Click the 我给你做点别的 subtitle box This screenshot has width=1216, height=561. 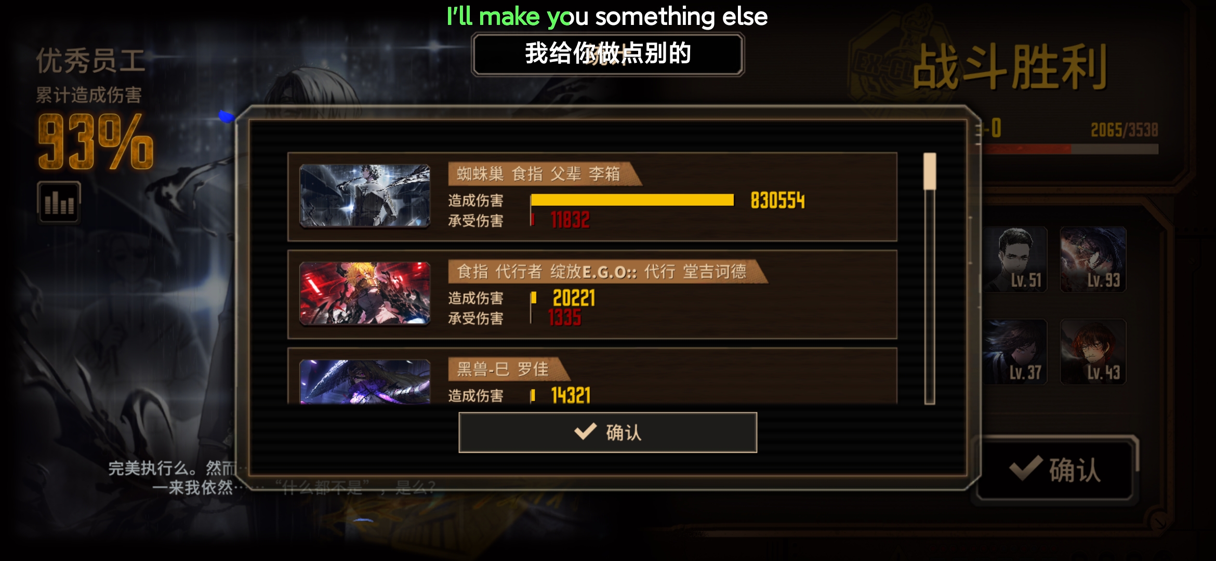click(607, 54)
